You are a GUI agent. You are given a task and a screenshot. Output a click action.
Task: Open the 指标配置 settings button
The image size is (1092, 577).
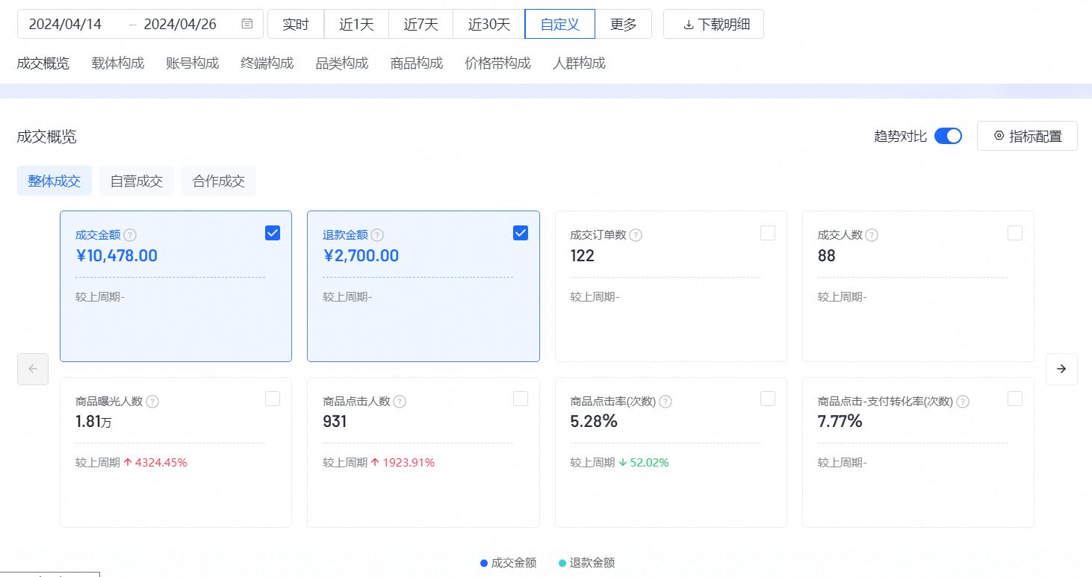[1027, 136]
